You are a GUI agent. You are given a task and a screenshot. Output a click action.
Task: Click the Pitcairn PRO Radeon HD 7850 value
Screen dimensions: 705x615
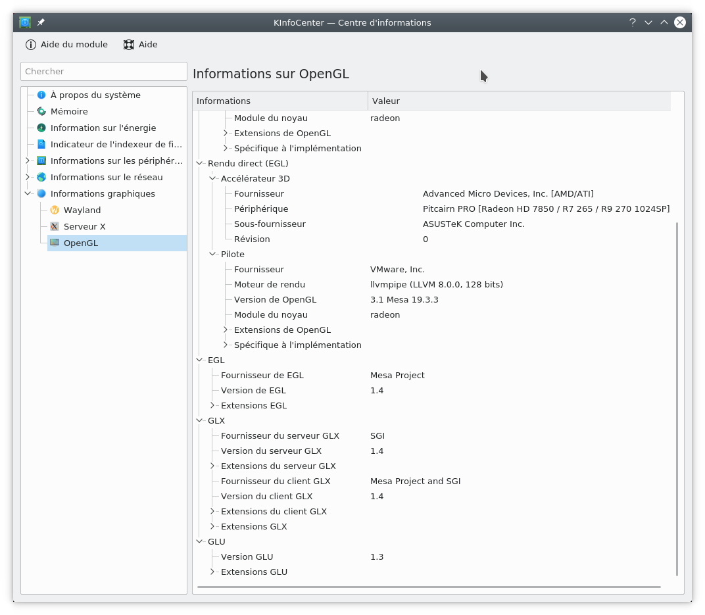click(547, 209)
